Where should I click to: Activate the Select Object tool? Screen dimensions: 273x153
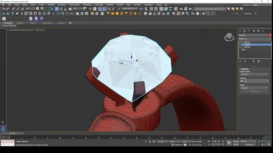[38, 8]
